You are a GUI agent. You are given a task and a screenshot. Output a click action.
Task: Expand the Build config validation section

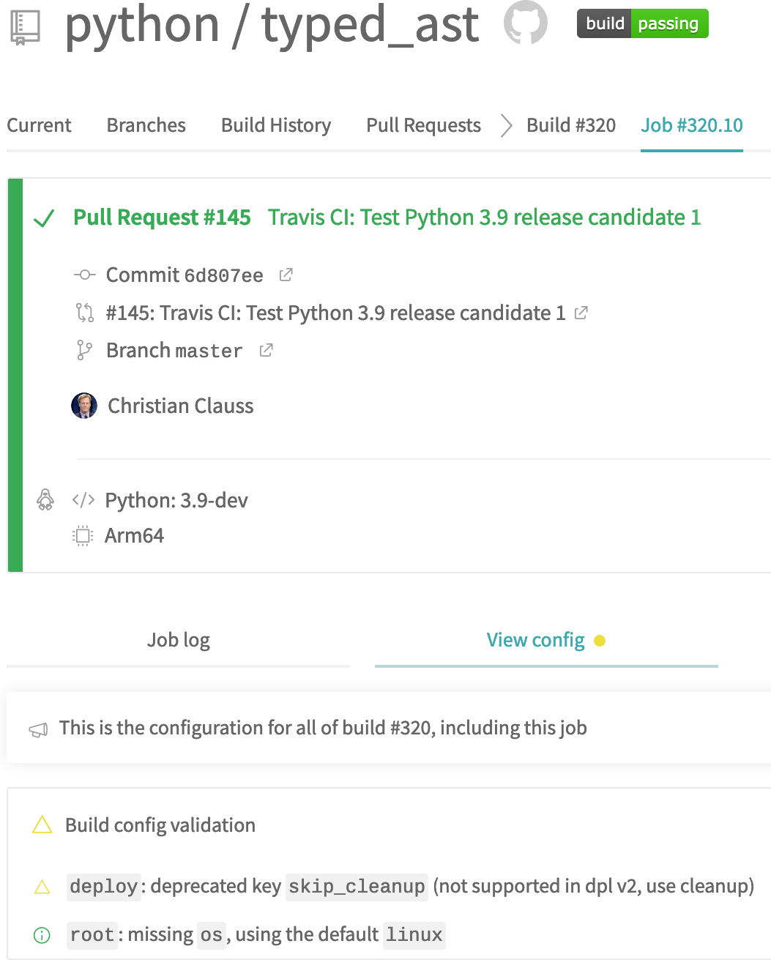point(160,825)
